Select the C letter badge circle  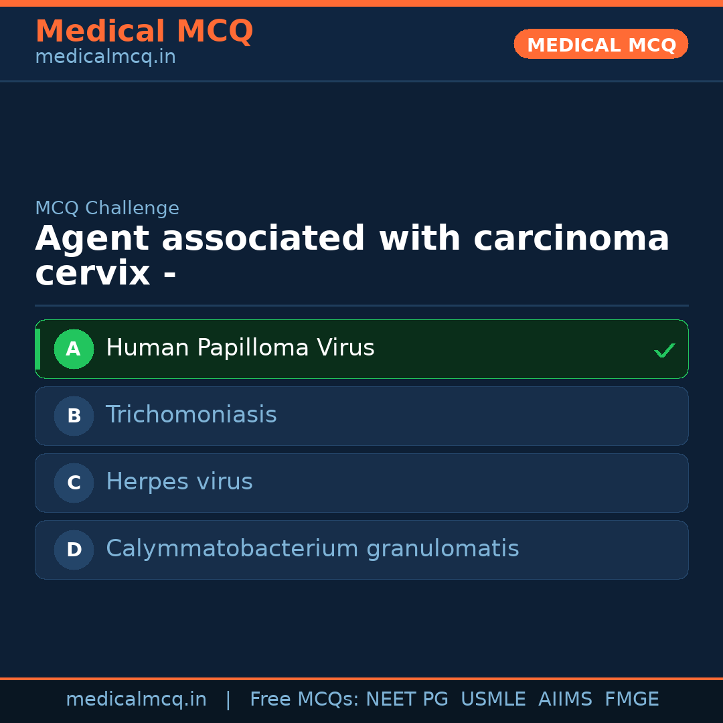74,483
